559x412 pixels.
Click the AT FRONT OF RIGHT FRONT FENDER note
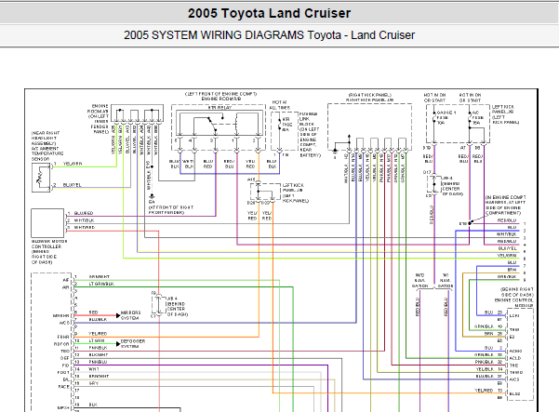(171, 210)
